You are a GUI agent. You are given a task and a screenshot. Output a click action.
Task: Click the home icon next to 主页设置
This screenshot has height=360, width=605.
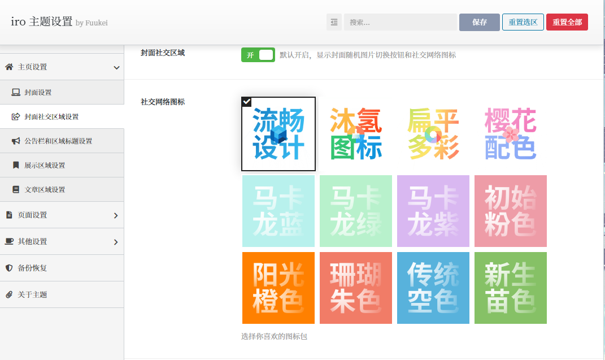(9, 67)
